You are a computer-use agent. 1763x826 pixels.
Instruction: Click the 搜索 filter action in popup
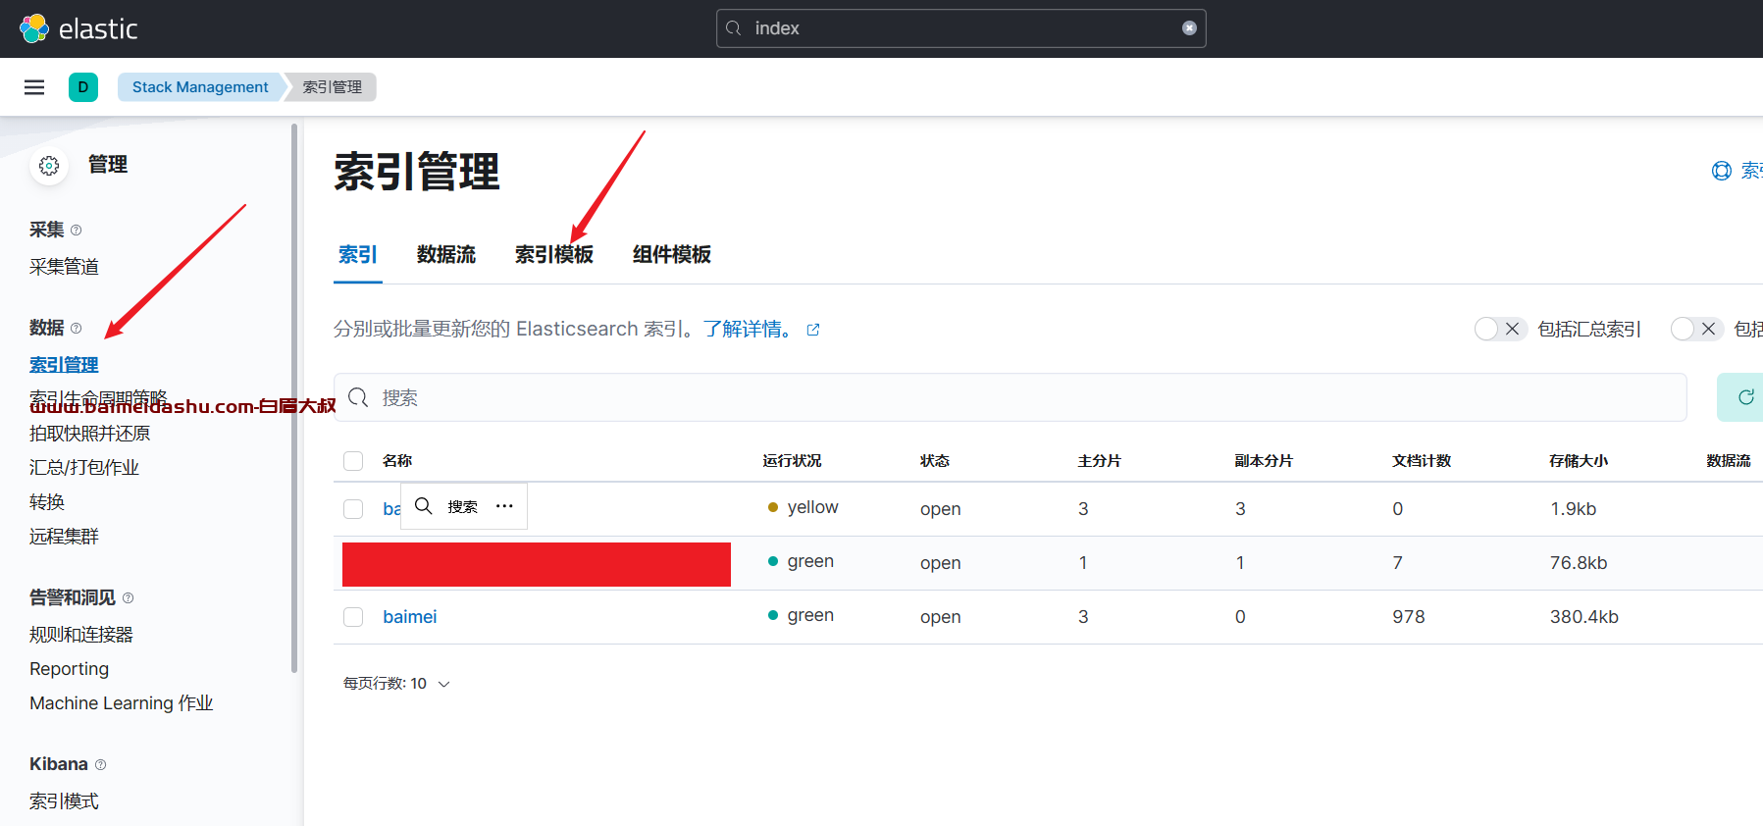pyautogui.click(x=446, y=506)
